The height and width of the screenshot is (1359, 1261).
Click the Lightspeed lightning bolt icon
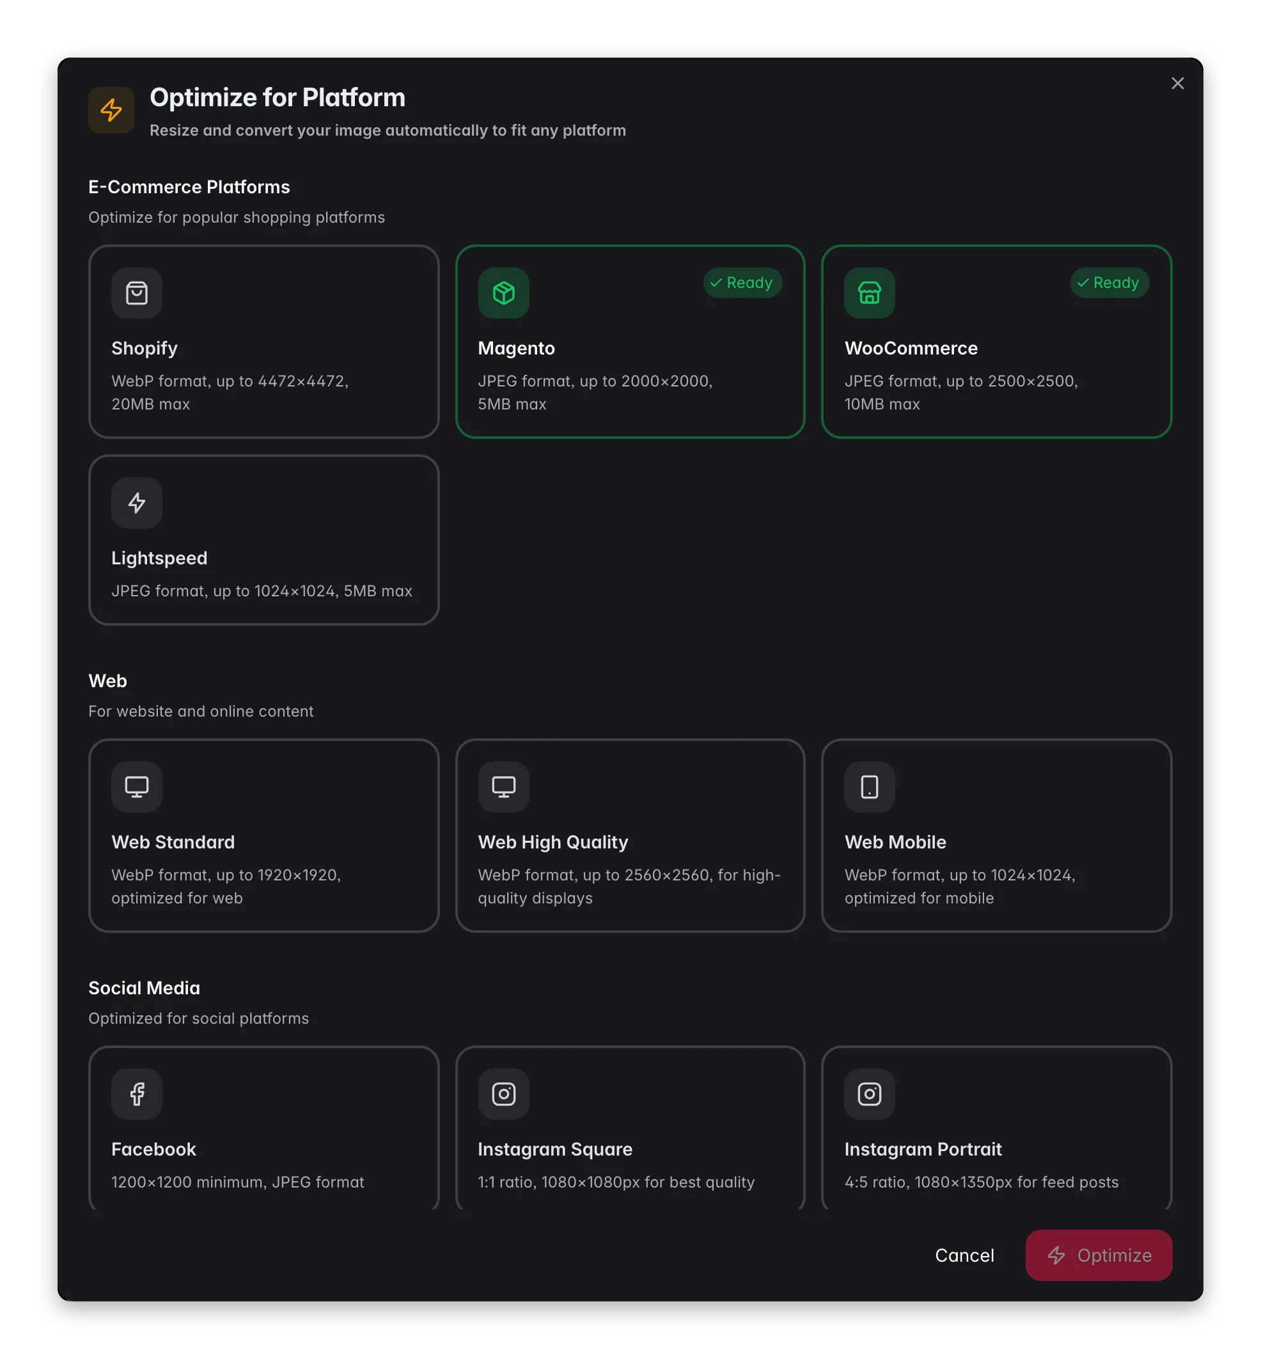[x=136, y=503]
